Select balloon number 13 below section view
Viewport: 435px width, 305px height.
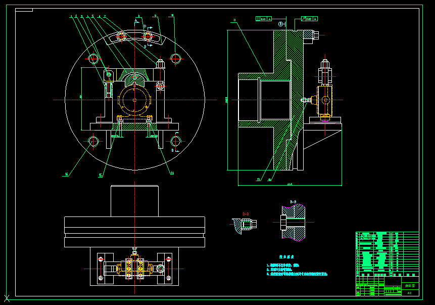coord(259,180)
